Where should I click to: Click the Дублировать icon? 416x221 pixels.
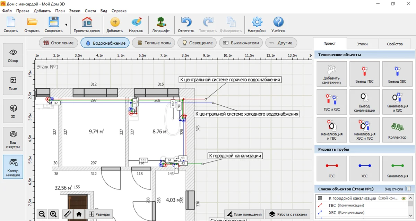click(x=231, y=25)
